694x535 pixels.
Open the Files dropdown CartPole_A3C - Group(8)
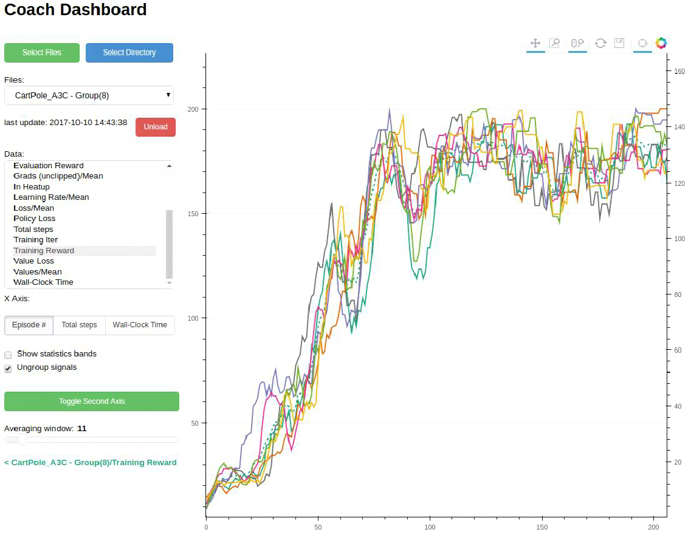point(89,95)
